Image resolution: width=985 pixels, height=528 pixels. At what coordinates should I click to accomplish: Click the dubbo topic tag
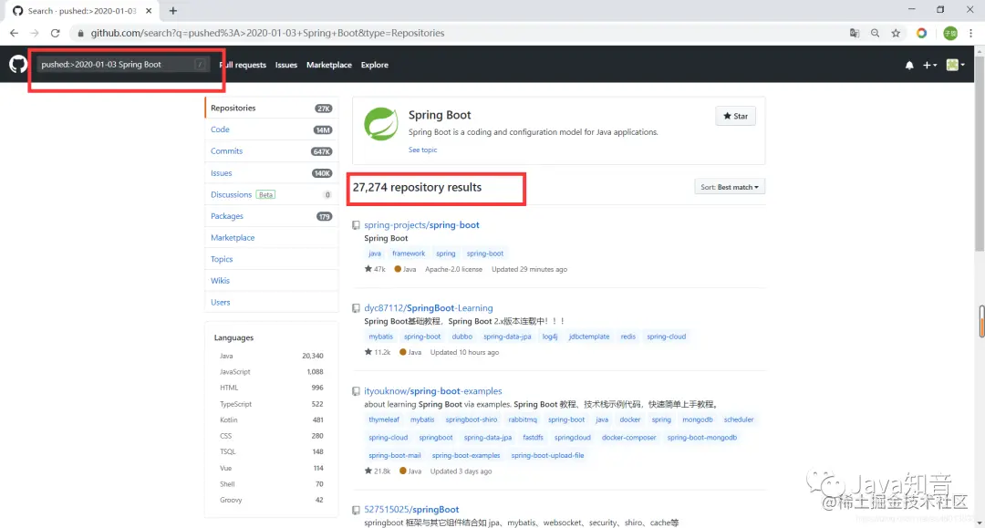click(x=461, y=336)
